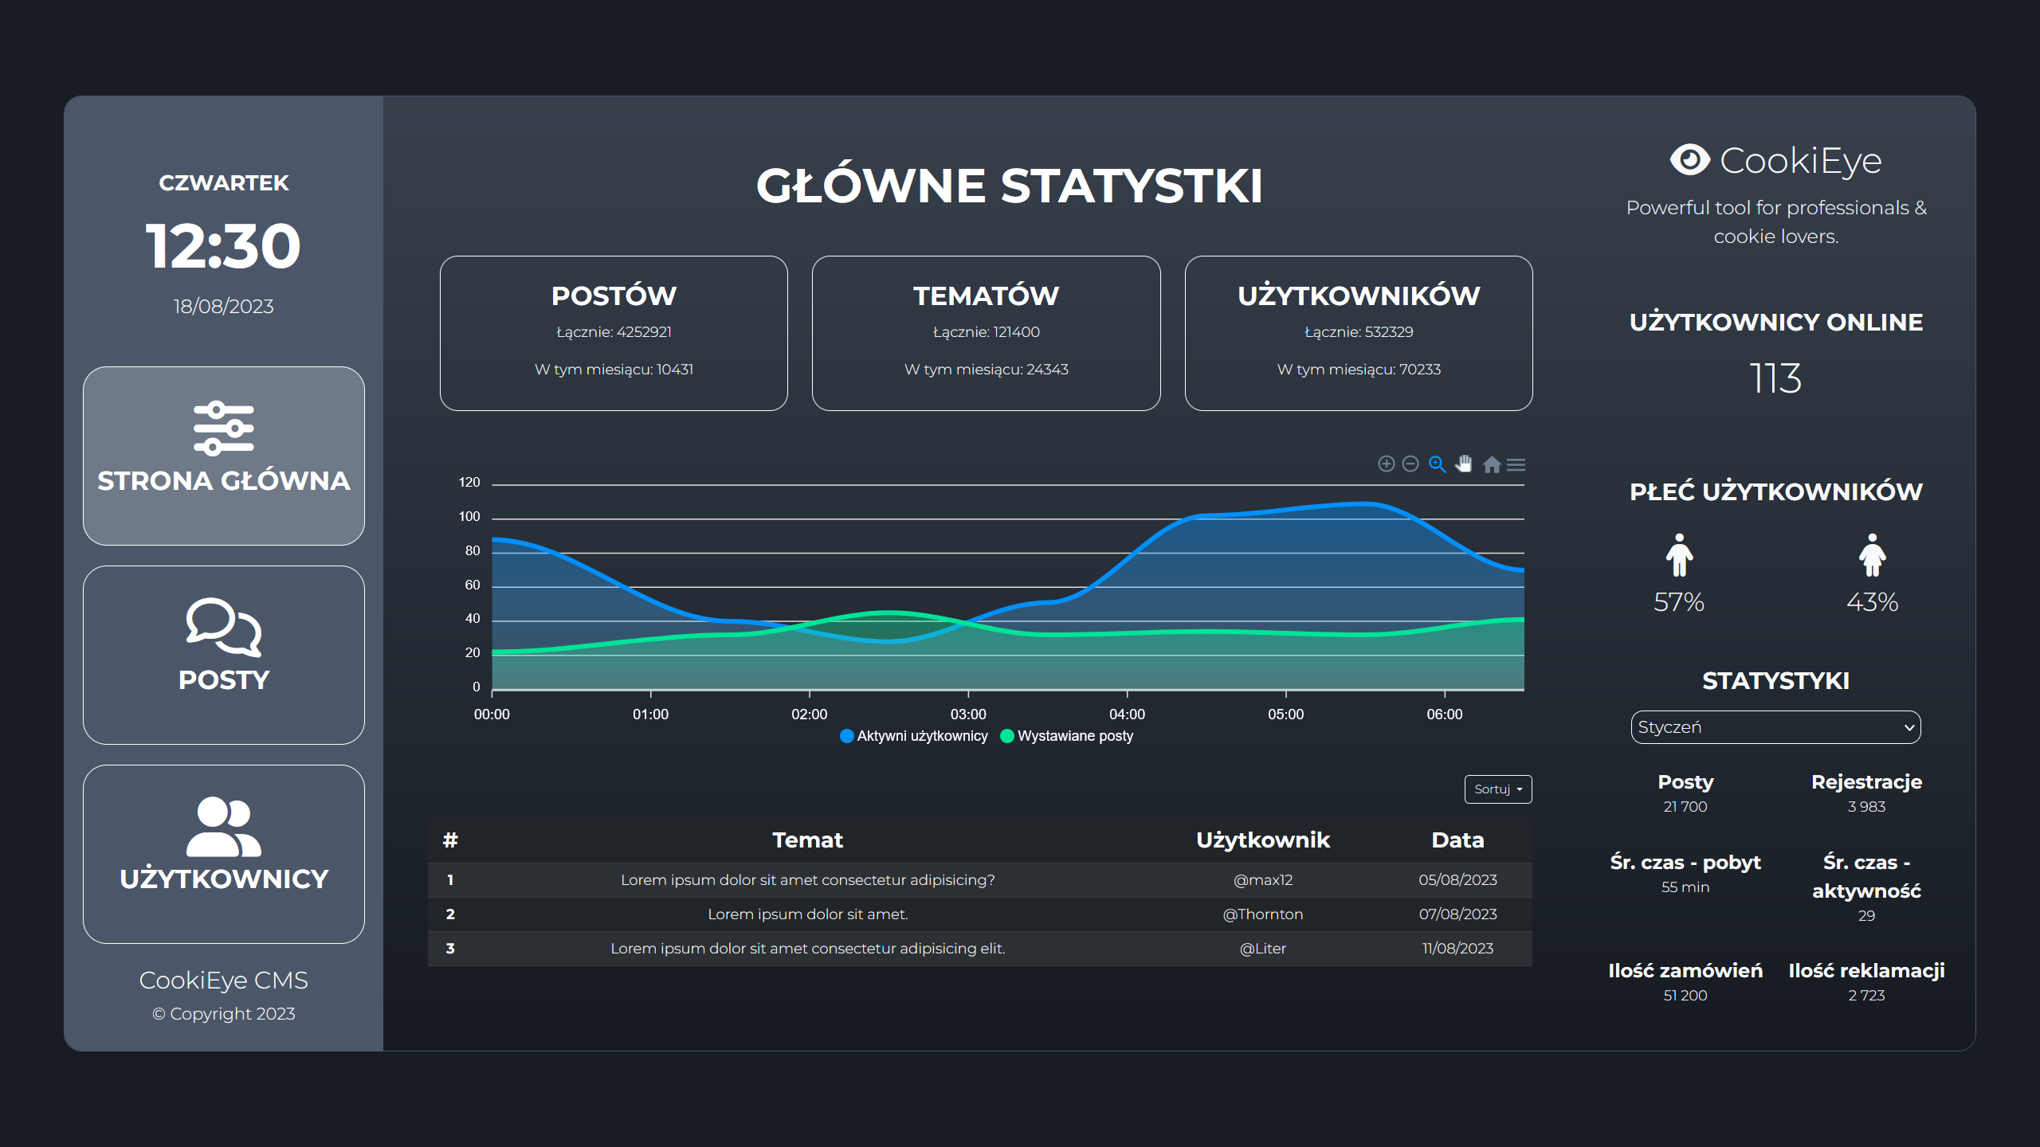Image resolution: width=2040 pixels, height=1147 pixels.
Task: Expand the Sortuj dropdown button
Action: (x=1497, y=789)
